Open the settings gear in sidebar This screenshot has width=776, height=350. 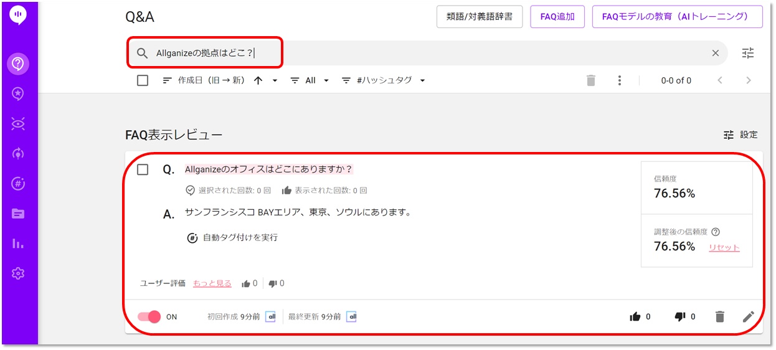18,273
